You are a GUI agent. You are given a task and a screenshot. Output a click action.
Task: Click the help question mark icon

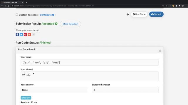coord(128,14)
